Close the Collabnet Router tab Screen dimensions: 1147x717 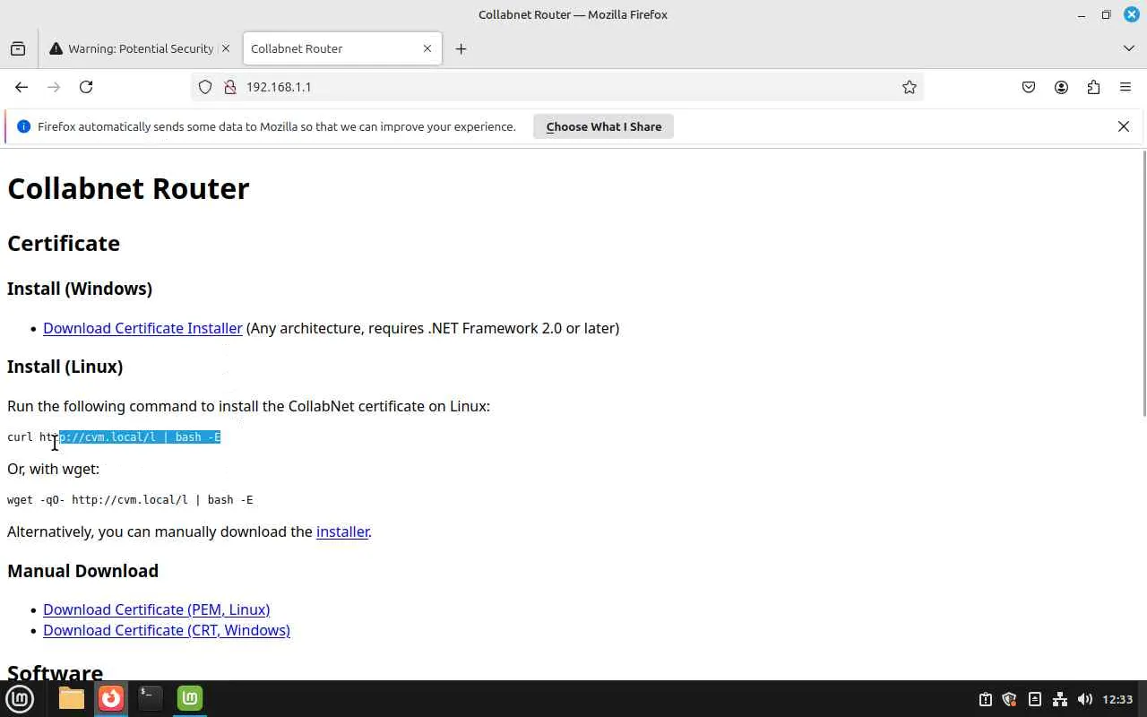coord(427,48)
